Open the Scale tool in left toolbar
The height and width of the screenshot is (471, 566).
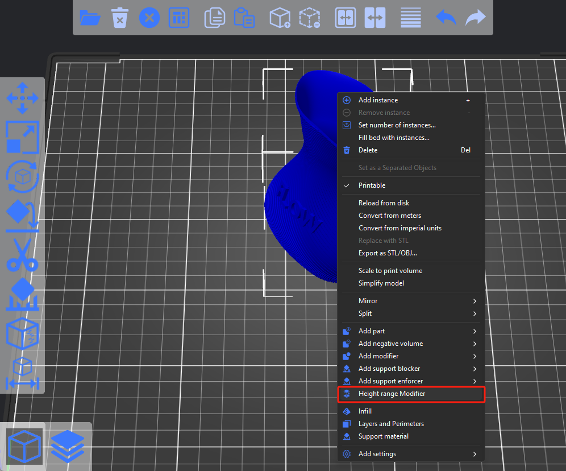click(22, 137)
